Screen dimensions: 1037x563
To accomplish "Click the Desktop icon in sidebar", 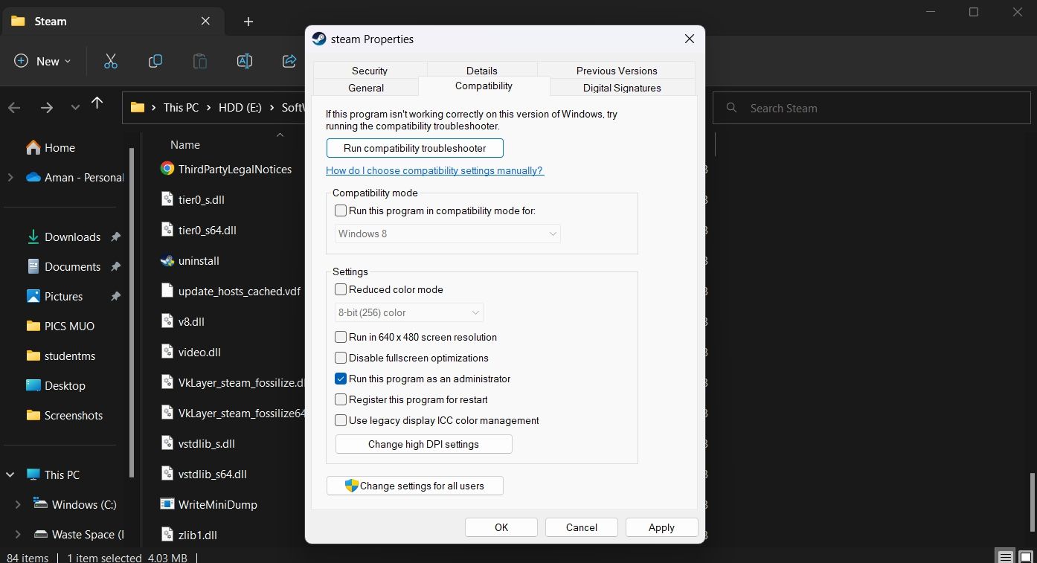I will click(x=33, y=385).
